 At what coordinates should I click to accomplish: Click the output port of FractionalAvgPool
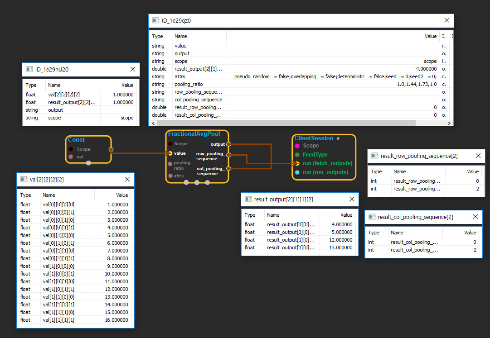click(228, 144)
